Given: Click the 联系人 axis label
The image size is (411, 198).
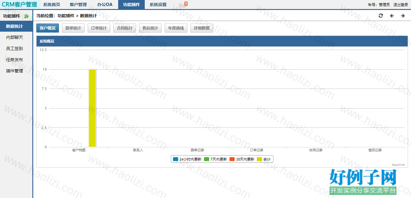Looking at the screenshot, I should coord(138,150).
